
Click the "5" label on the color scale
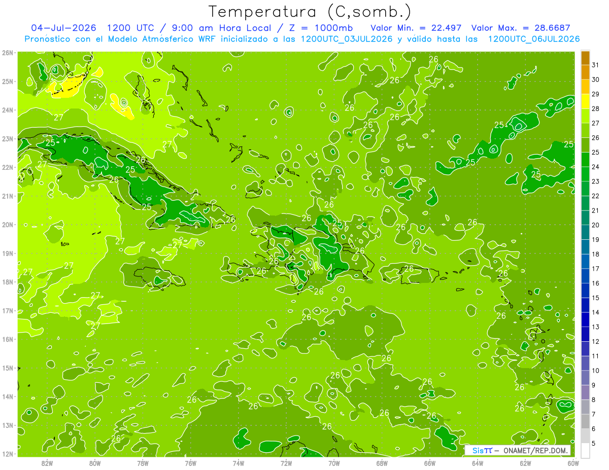[x=594, y=444]
